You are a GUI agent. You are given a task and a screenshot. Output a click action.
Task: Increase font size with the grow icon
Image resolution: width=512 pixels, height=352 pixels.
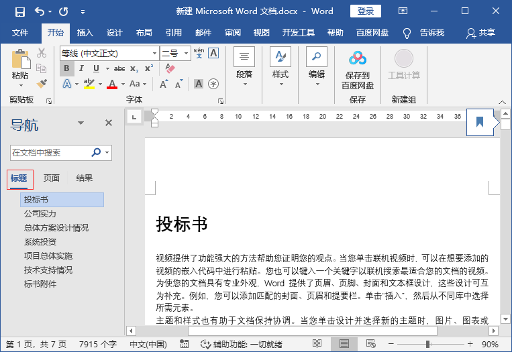tap(164, 84)
